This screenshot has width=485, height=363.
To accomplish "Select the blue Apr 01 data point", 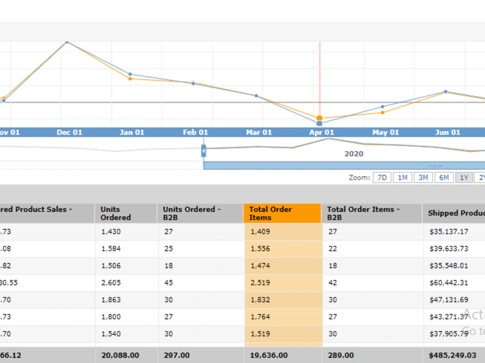I will (320, 123).
